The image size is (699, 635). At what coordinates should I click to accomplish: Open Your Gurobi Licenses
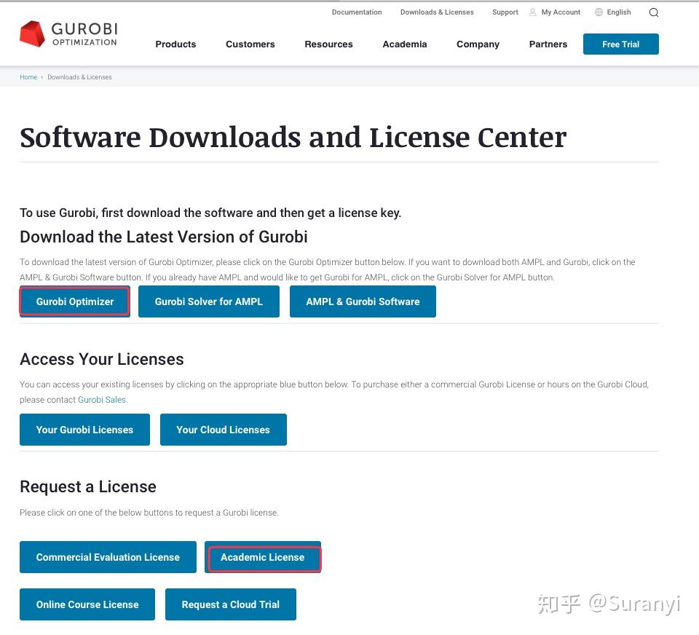pyautogui.click(x=84, y=430)
